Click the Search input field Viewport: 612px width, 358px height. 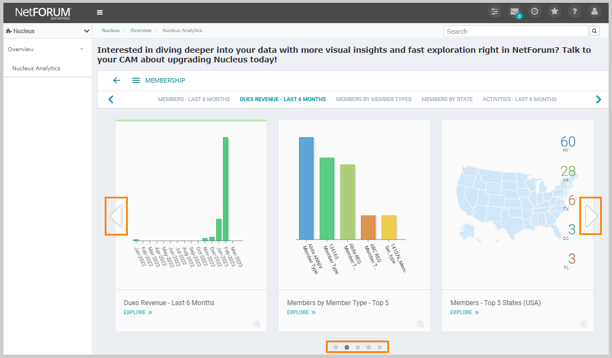[x=515, y=31]
